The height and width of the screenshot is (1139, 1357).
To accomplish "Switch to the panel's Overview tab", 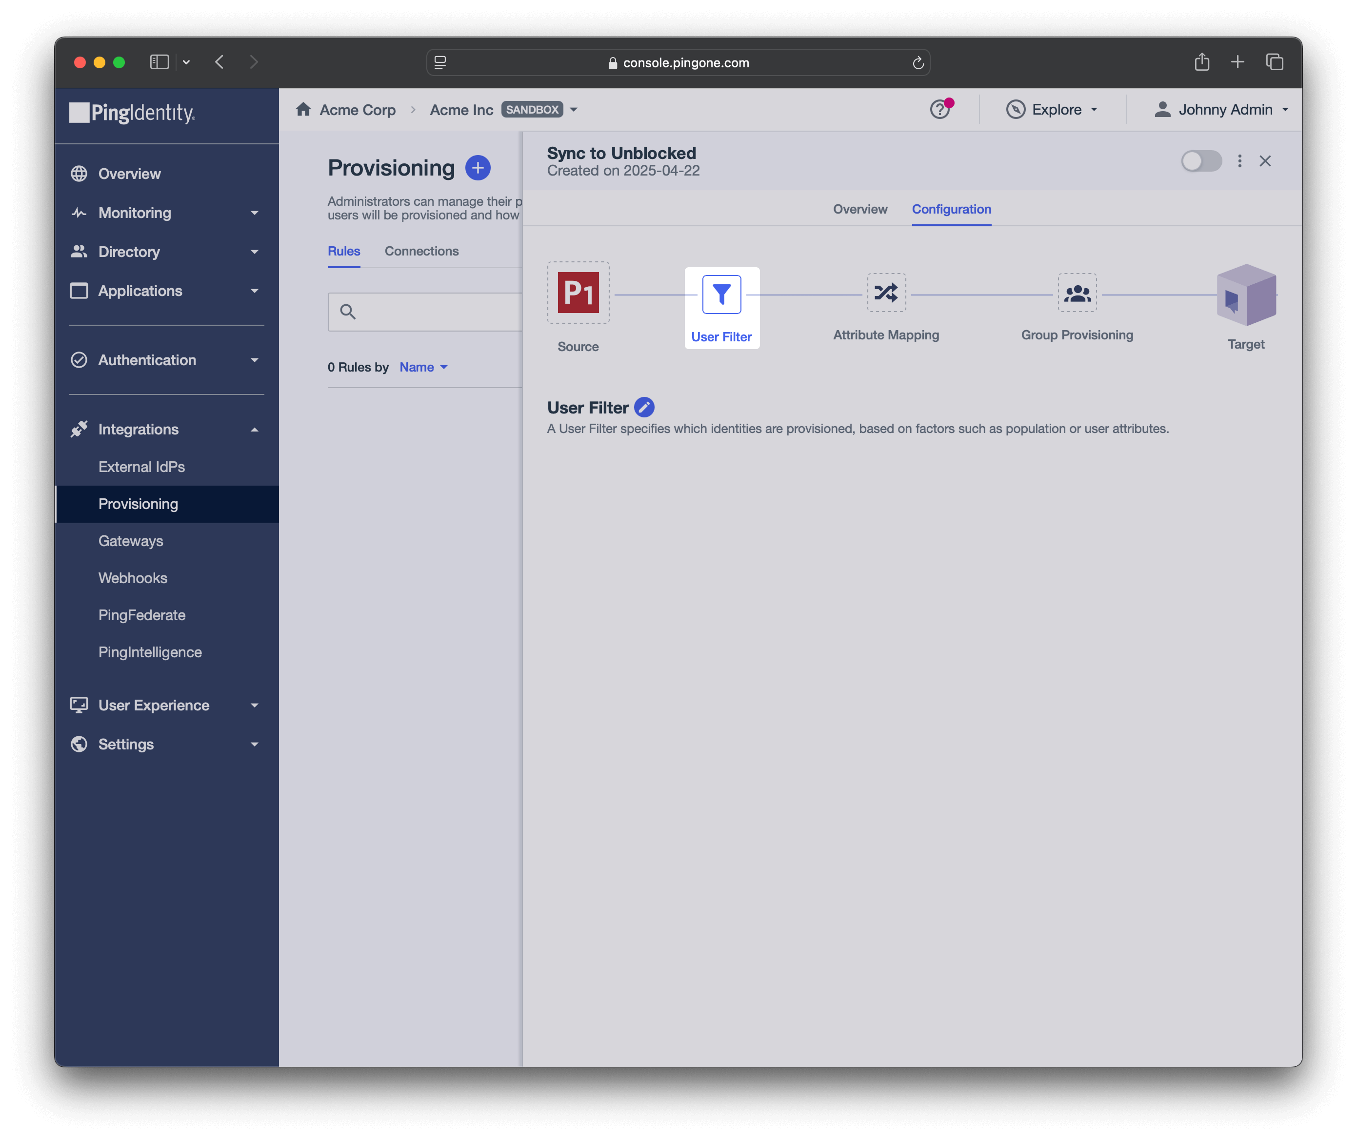I will point(859,209).
